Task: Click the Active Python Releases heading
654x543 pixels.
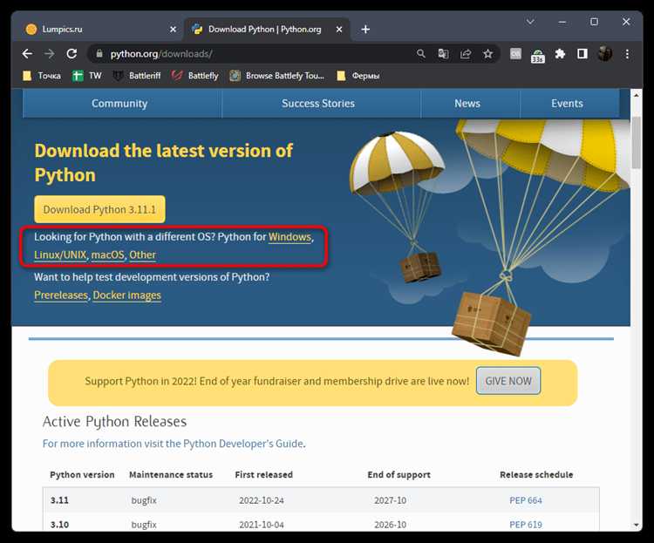Action: point(115,421)
